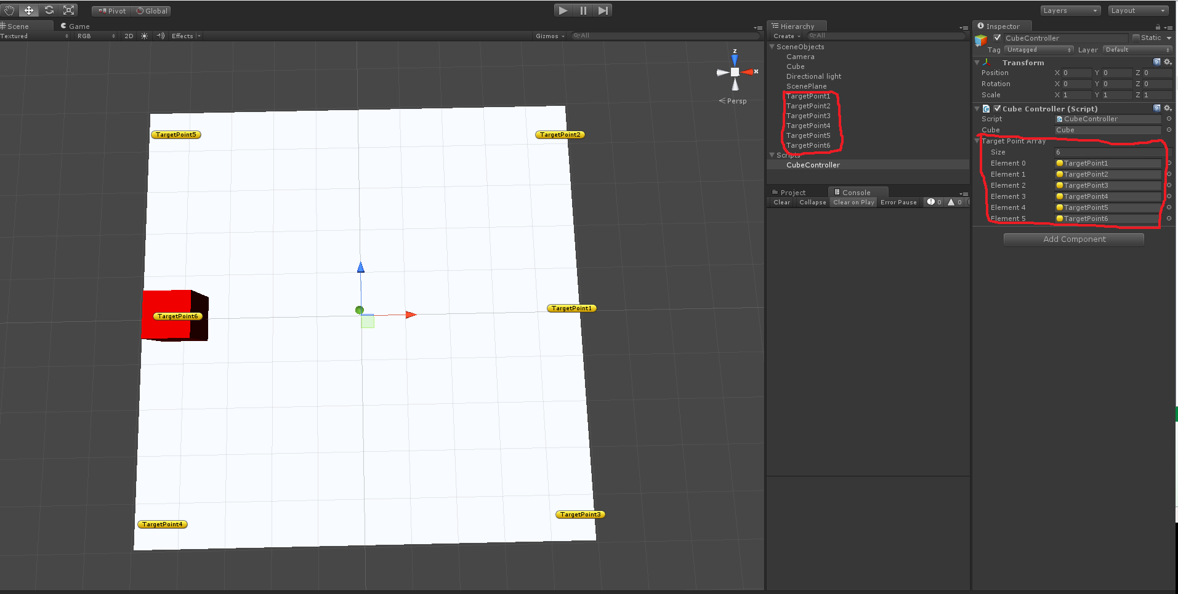Click the Add Component button
Screen dimensions: 1178x594
pos(1073,239)
